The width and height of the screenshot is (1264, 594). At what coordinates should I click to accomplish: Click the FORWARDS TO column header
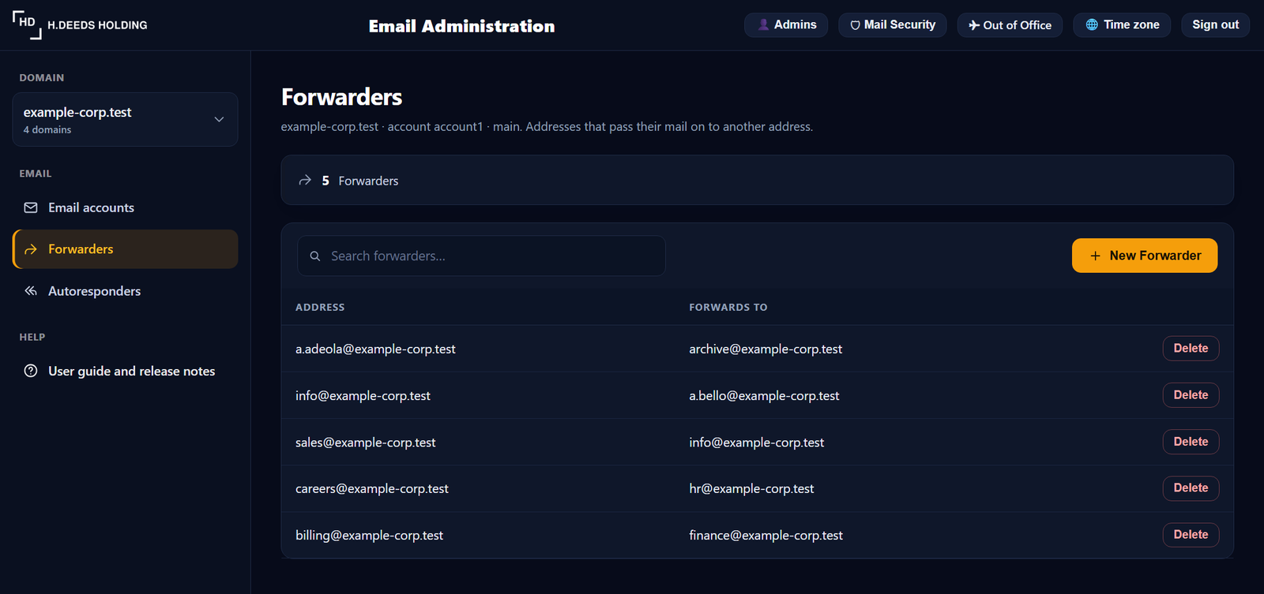pyautogui.click(x=728, y=307)
